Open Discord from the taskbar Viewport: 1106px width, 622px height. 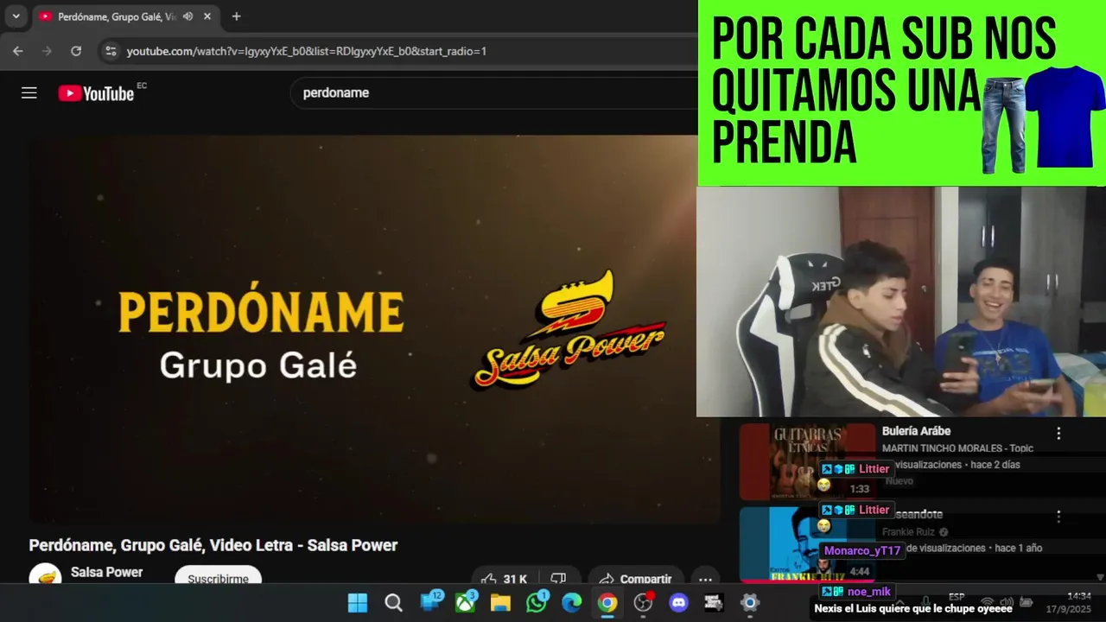[679, 603]
